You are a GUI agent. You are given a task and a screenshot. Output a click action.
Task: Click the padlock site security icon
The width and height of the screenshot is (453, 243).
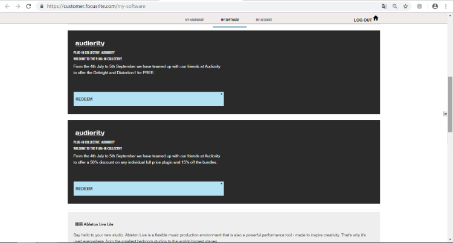coord(41,6)
